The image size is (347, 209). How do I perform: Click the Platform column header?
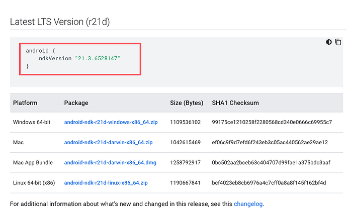click(25, 103)
